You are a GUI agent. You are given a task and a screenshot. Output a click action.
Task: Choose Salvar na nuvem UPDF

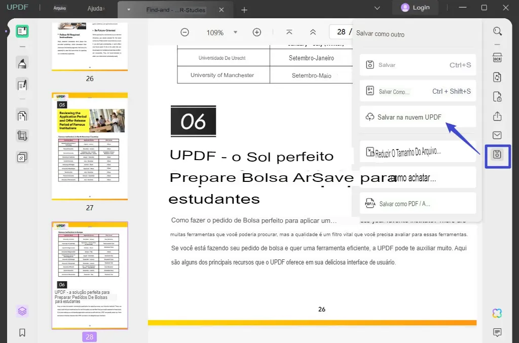pyautogui.click(x=418, y=117)
